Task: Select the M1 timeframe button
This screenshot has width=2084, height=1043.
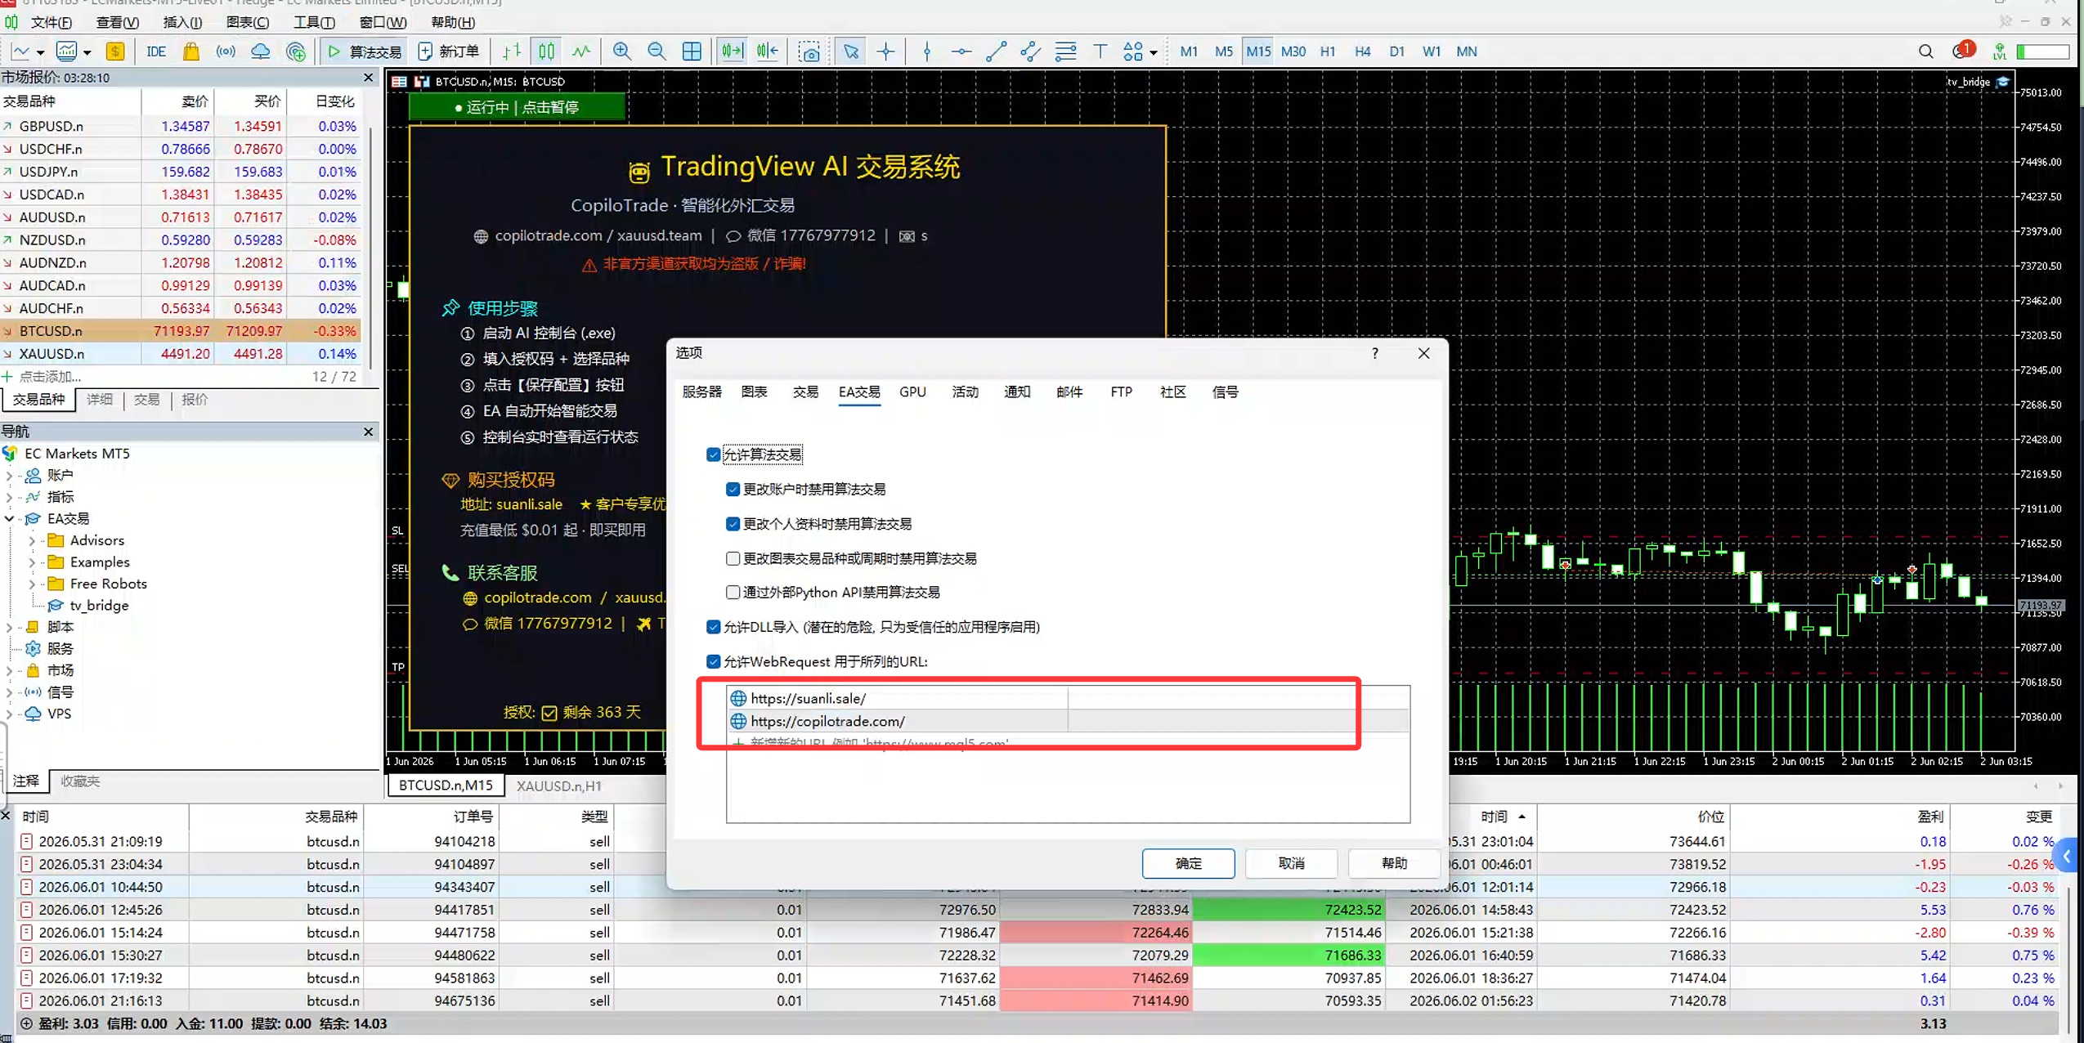Action: click(1189, 51)
